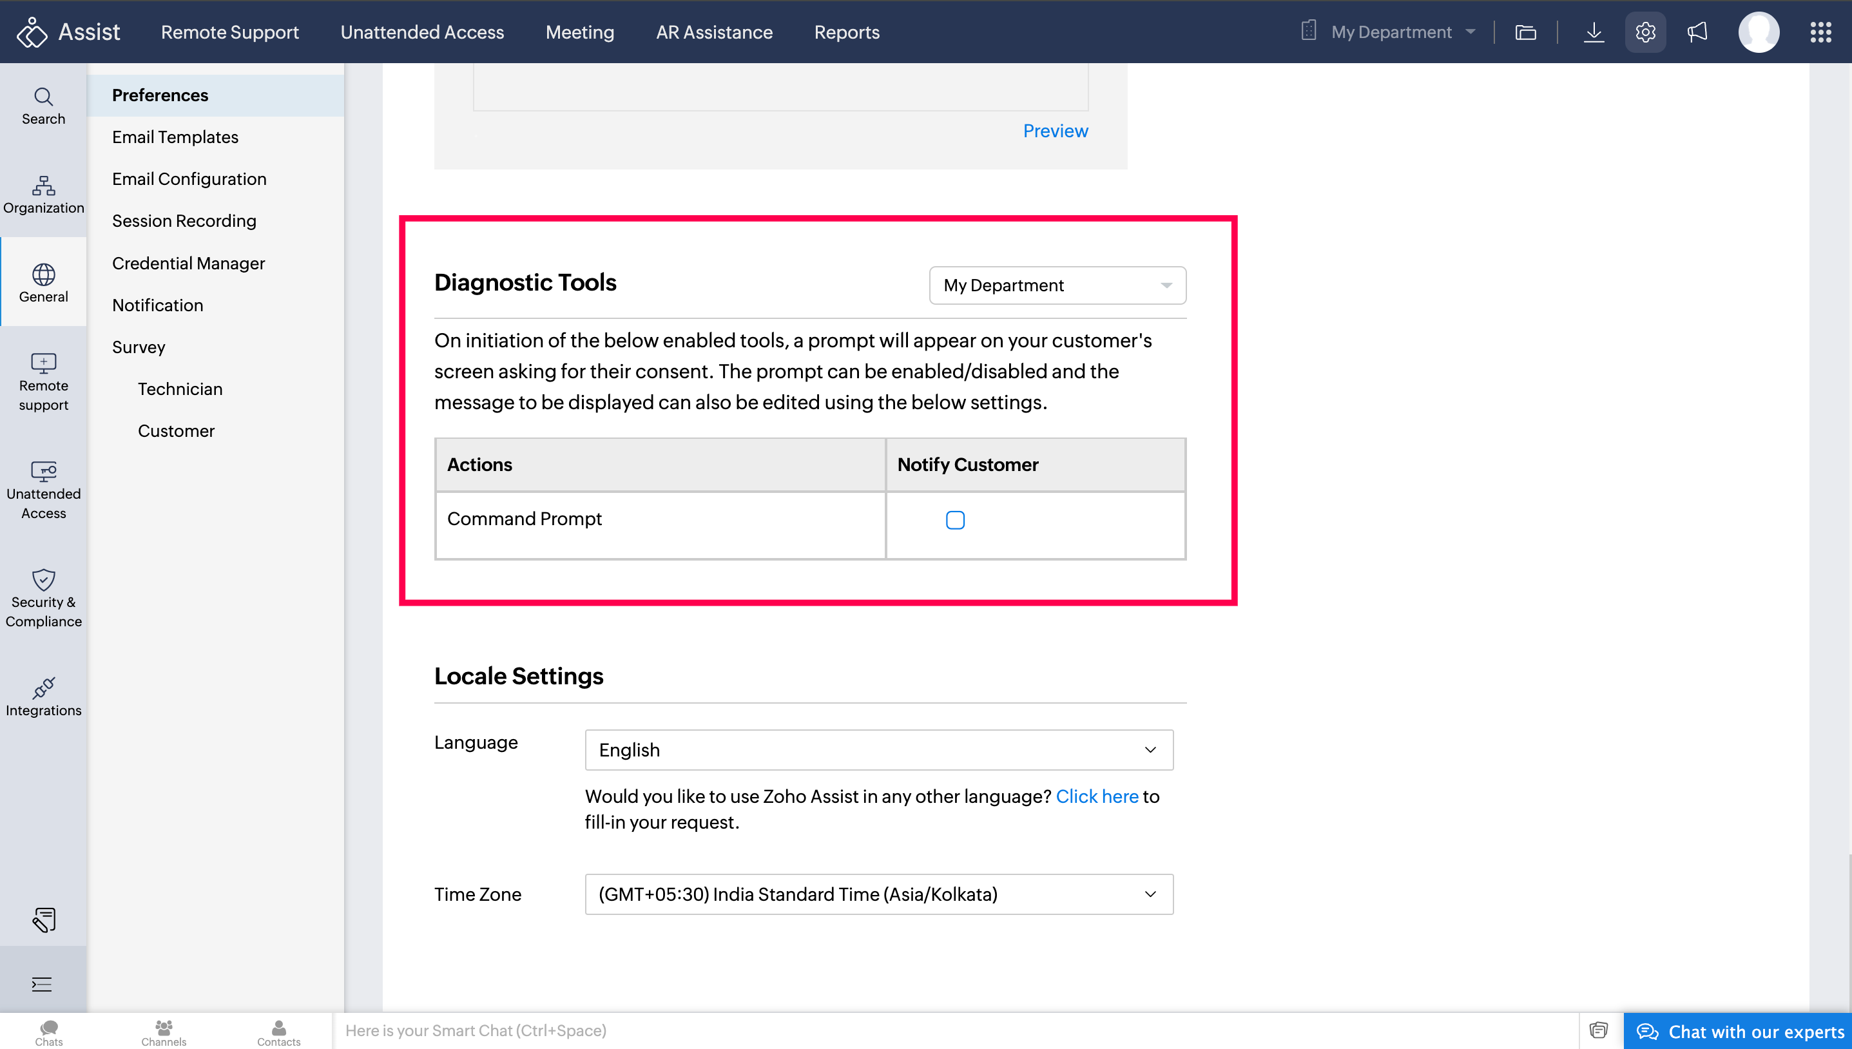
Task: Click the Preview link
Action: pyautogui.click(x=1055, y=130)
